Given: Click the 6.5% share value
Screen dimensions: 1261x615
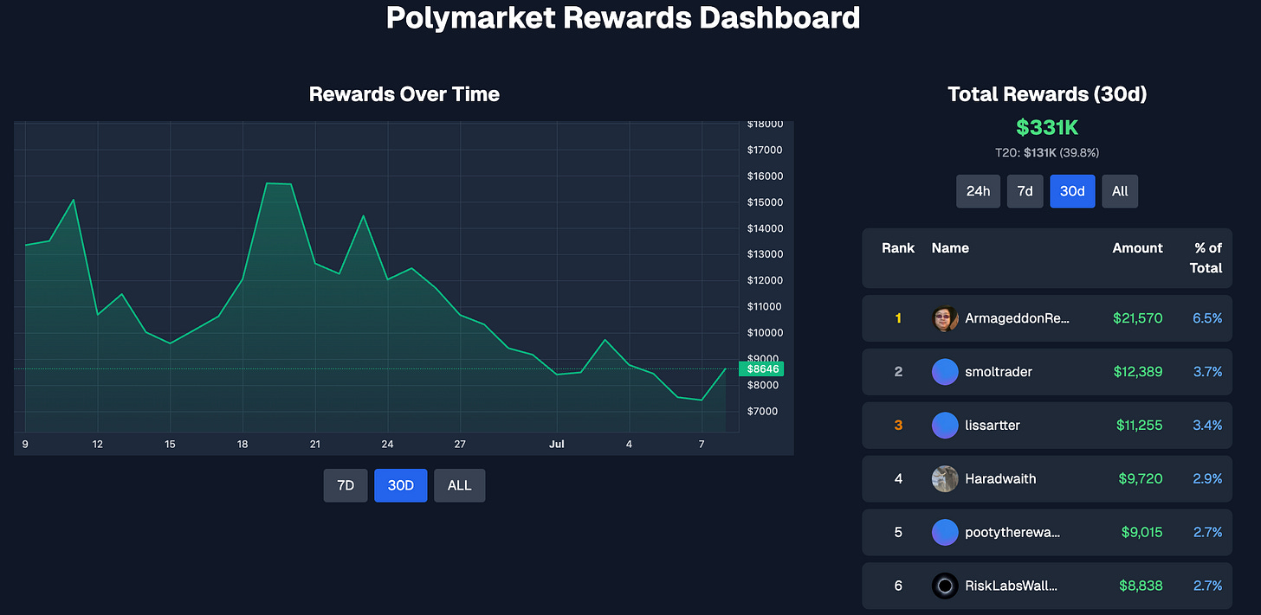Looking at the screenshot, I should pos(1207,318).
